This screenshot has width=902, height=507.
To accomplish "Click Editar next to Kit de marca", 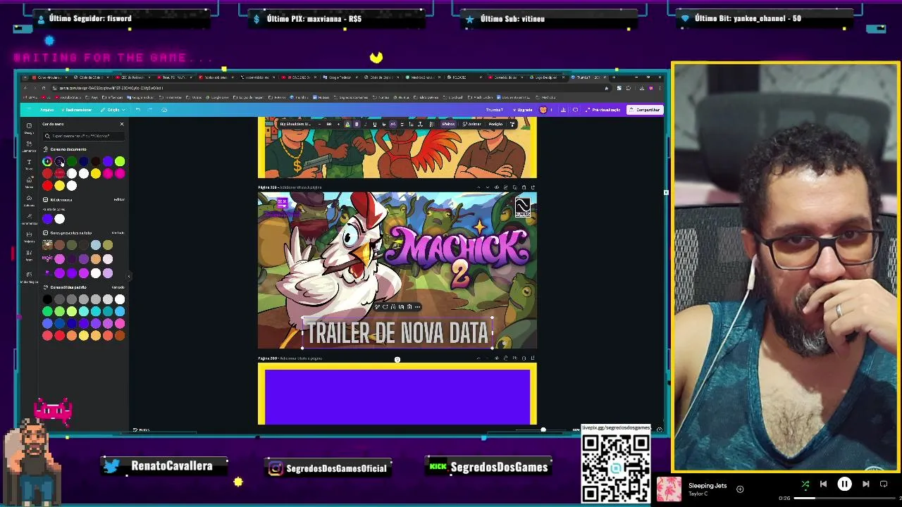I will tap(119, 199).
